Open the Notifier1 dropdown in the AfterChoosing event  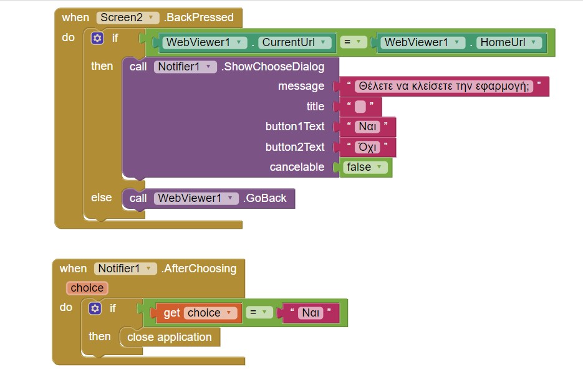click(x=150, y=269)
